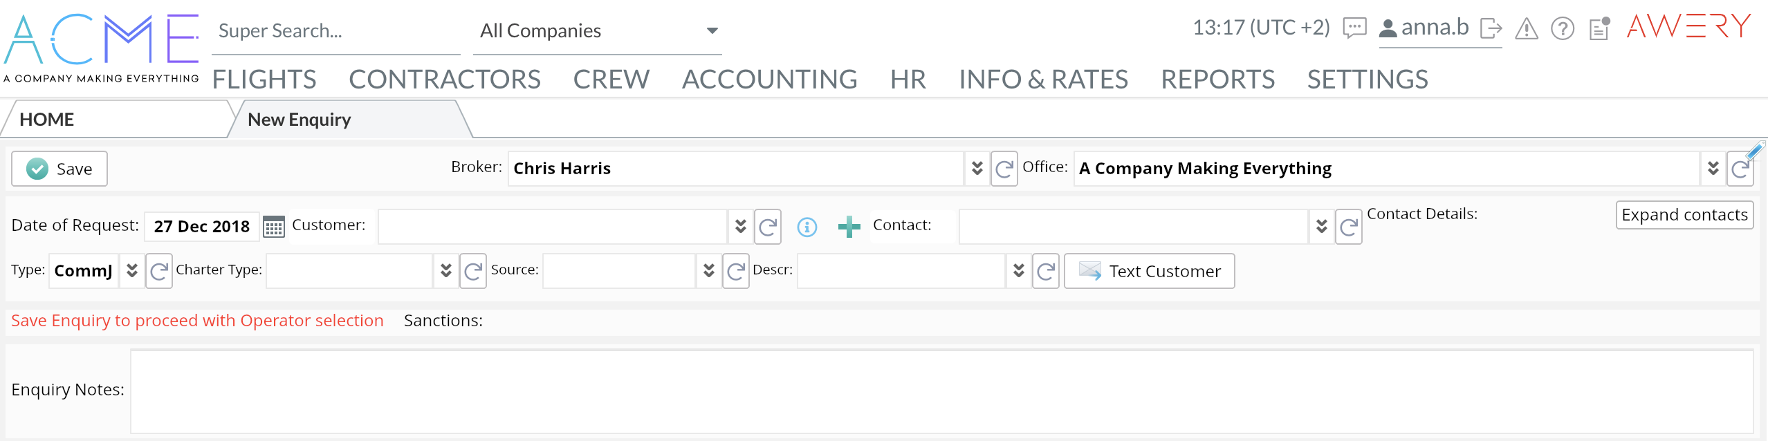Reset the Broker field with refresh icon
The width and height of the screenshot is (1768, 441).
[x=1004, y=169]
